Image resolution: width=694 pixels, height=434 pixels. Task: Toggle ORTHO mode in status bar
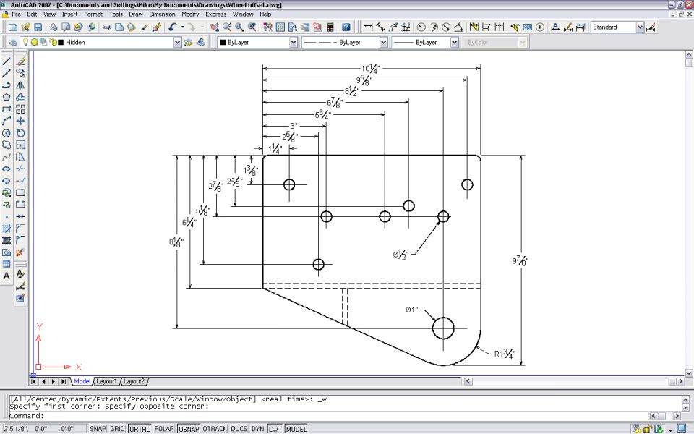click(140, 429)
